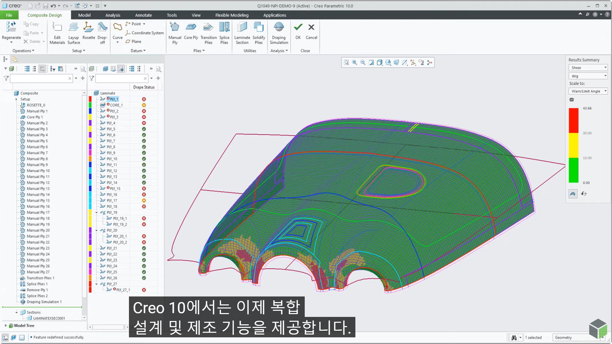
Task: Open the Annotate tab
Action: (143, 15)
